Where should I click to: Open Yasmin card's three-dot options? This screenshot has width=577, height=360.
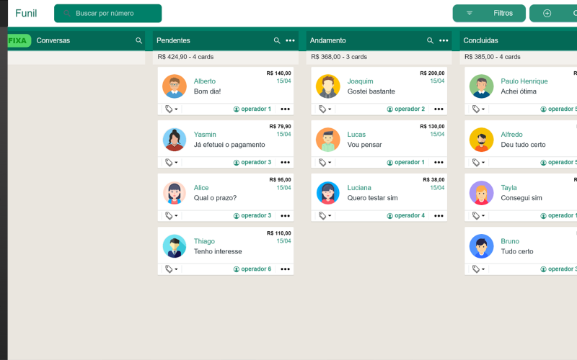[285, 163]
